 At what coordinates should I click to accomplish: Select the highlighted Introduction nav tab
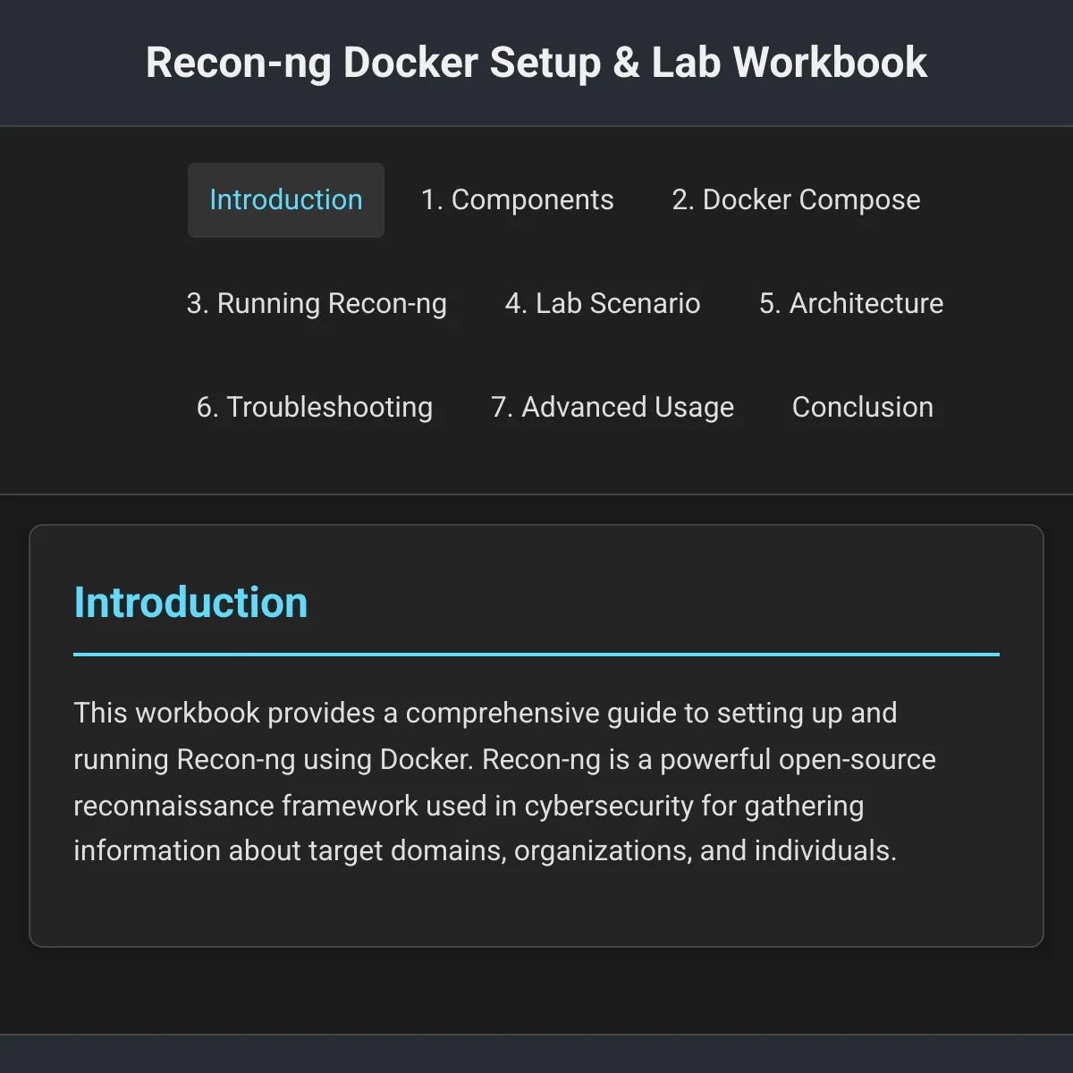pyautogui.click(x=286, y=200)
